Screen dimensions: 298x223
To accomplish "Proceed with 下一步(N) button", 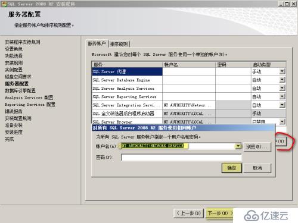I will (x=219, y=213).
